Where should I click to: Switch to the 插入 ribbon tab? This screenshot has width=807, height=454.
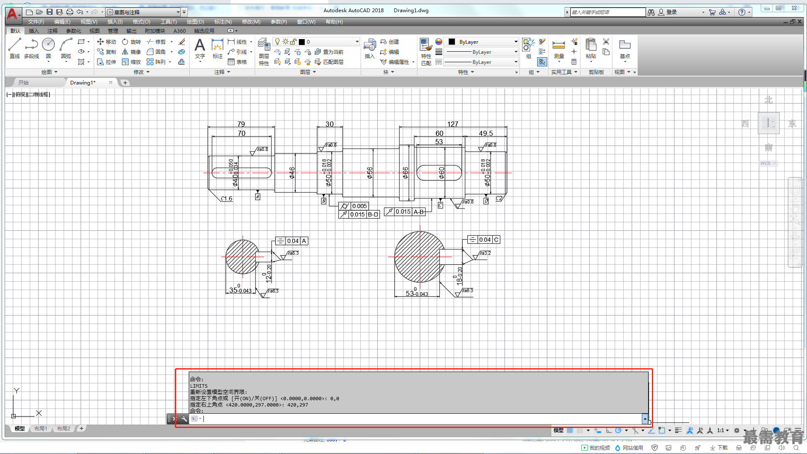(x=34, y=31)
